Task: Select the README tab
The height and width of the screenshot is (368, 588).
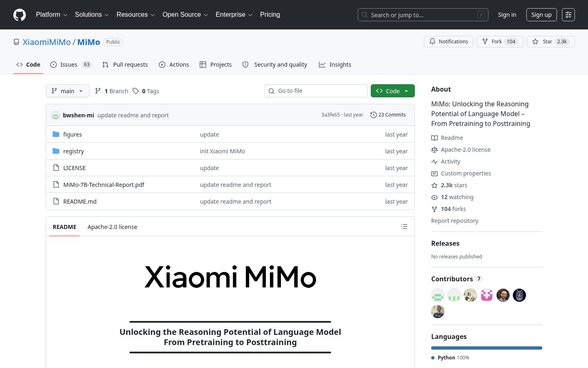Action: (x=65, y=227)
